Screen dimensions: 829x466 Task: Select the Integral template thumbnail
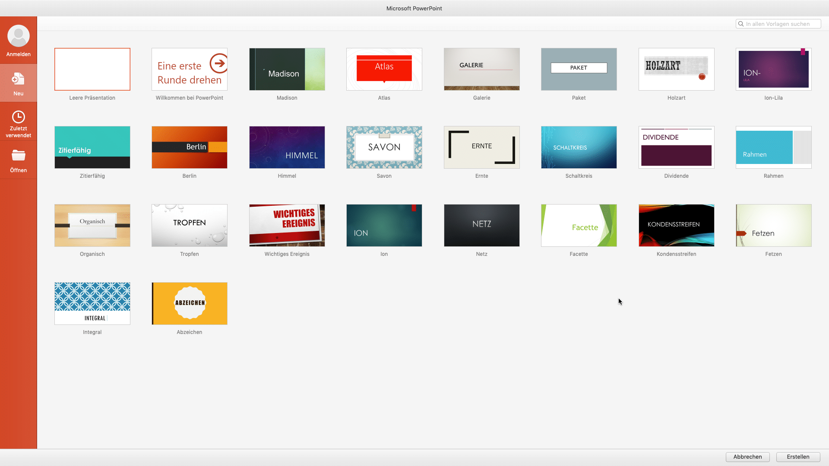tap(92, 304)
